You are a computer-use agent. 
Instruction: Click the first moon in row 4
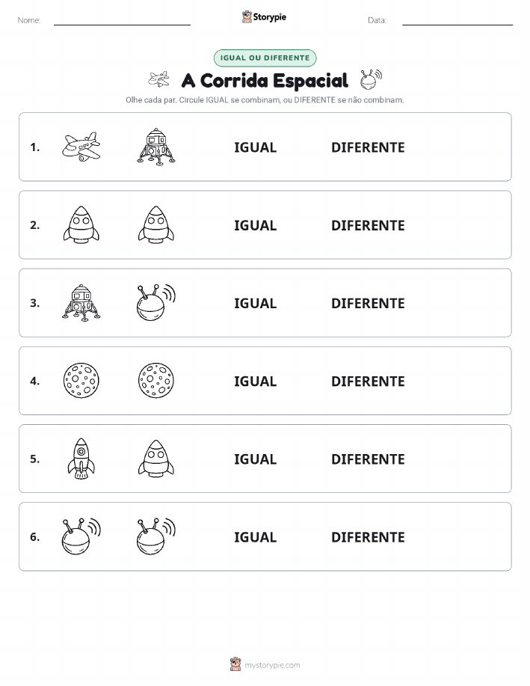point(81,380)
